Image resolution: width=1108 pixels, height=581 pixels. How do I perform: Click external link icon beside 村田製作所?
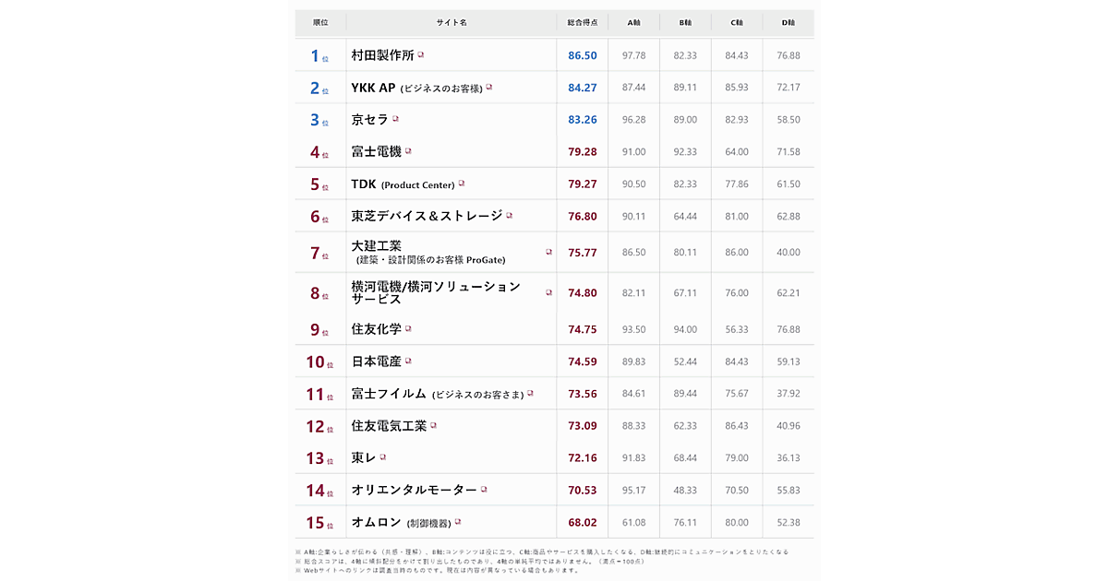click(x=421, y=55)
